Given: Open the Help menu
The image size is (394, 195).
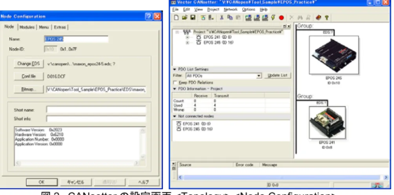Looking at the screenshot, I should pyautogui.click(x=264, y=9).
